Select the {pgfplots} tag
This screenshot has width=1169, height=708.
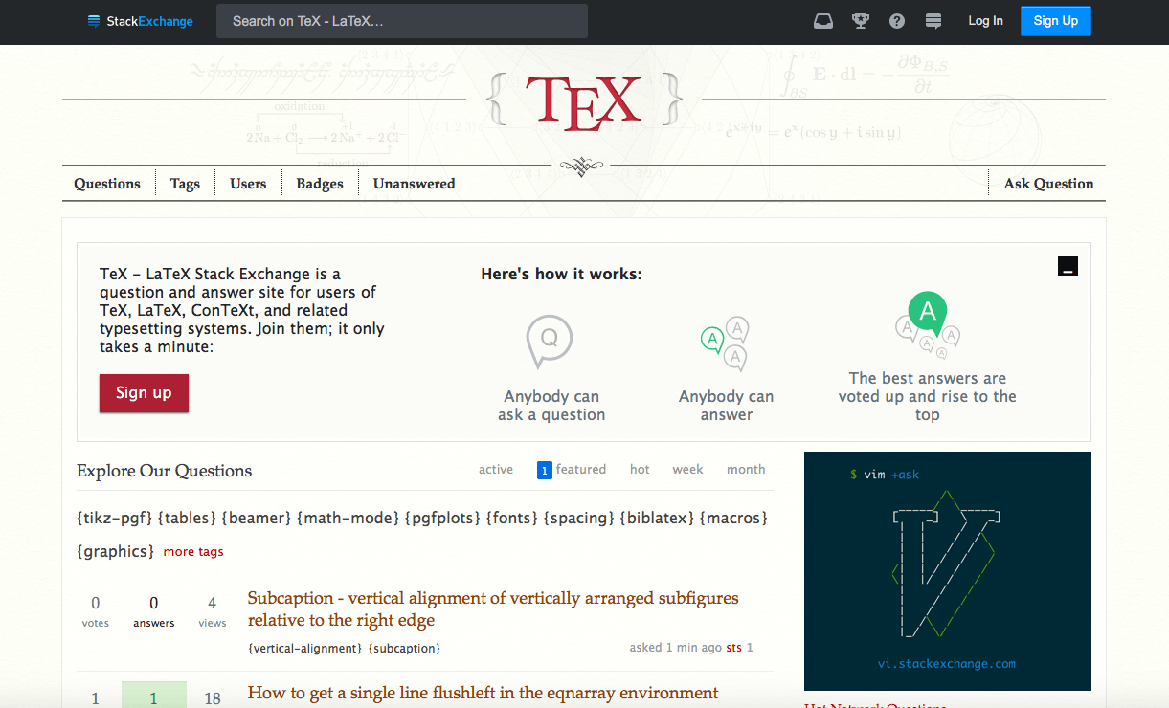point(443,518)
